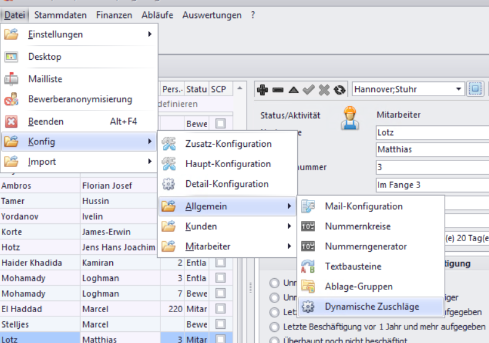Toggle SCP checkbox in Lotz row
489x343 pixels.
(x=220, y=338)
